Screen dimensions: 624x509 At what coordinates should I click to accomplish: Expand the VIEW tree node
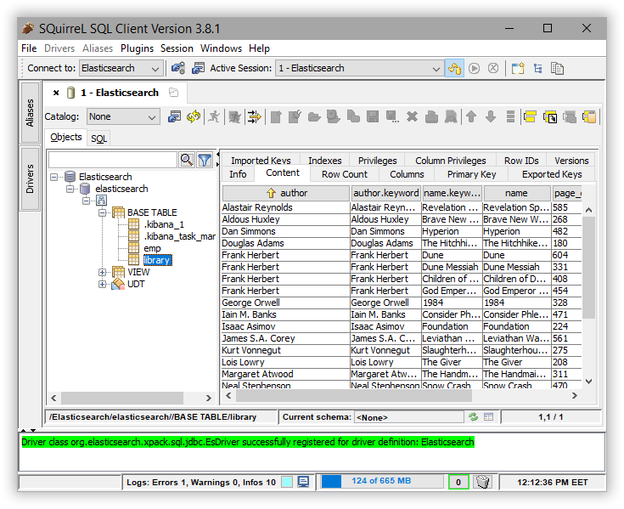pyautogui.click(x=103, y=272)
